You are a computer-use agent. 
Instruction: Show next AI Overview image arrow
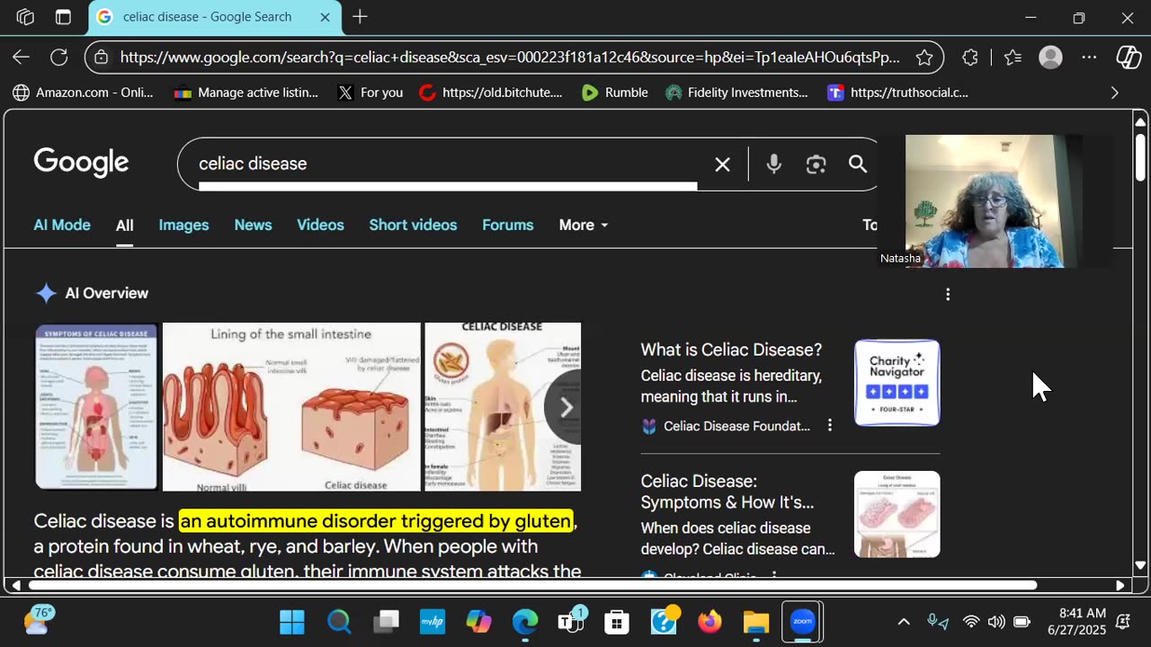[x=567, y=407]
